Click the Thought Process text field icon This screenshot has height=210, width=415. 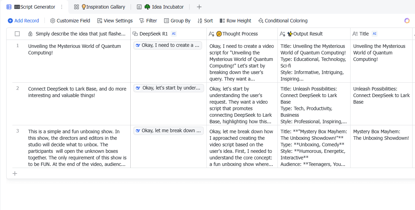[212, 34]
